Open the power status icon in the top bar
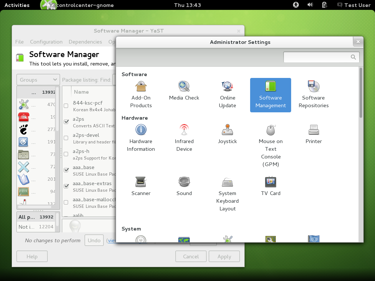This screenshot has height=281, width=375. click(x=324, y=5)
